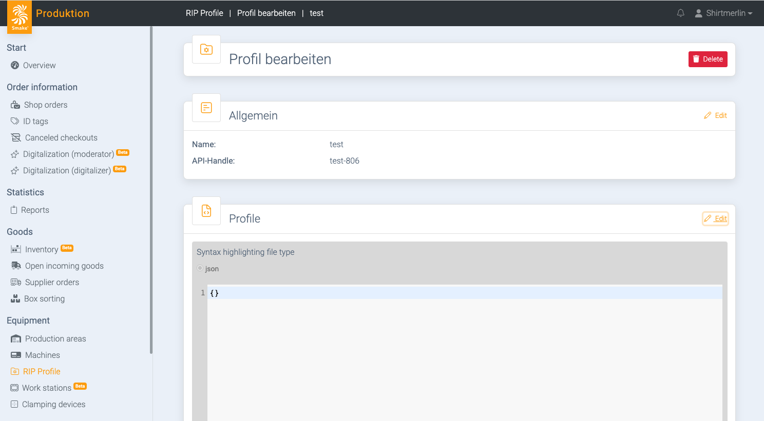Open the notification bell
The height and width of the screenshot is (421, 764).
pos(681,13)
